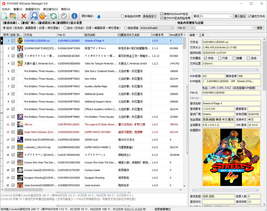Click collapse handle between table and info panel

[x=187, y=120]
